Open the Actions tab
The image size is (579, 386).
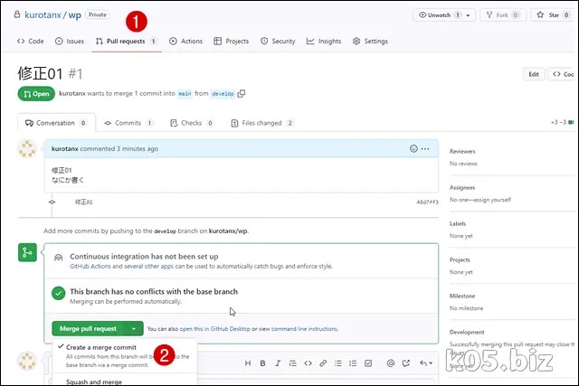tap(185, 42)
